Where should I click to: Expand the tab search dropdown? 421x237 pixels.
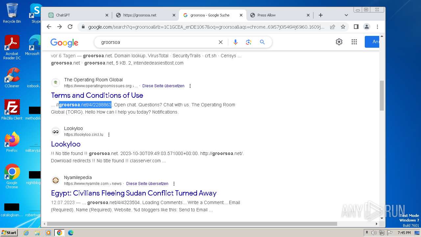[x=346, y=15]
